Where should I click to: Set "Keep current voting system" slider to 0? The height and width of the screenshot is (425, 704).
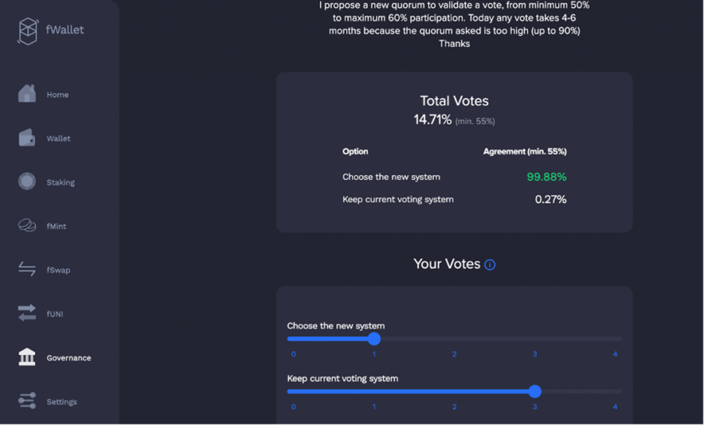(x=294, y=391)
